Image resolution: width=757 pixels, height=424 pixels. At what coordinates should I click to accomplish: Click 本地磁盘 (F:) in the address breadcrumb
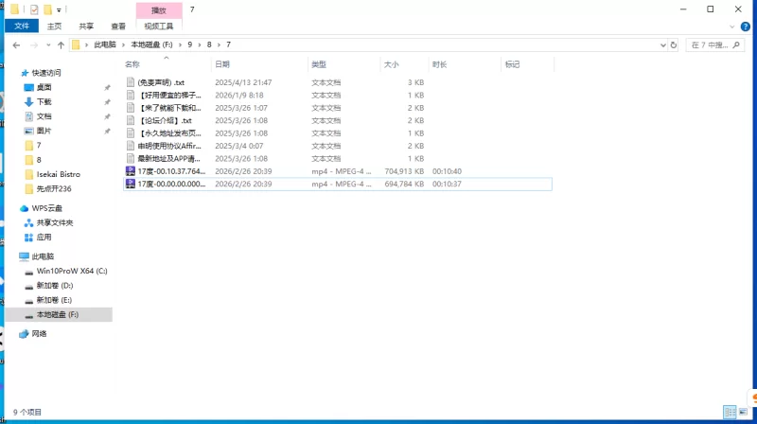pyautogui.click(x=151, y=44)
